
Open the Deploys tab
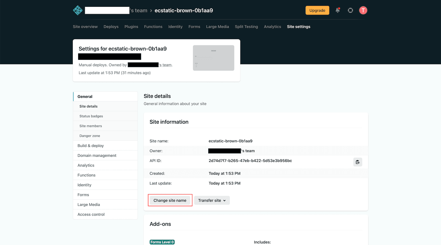[x=111, y=27]
